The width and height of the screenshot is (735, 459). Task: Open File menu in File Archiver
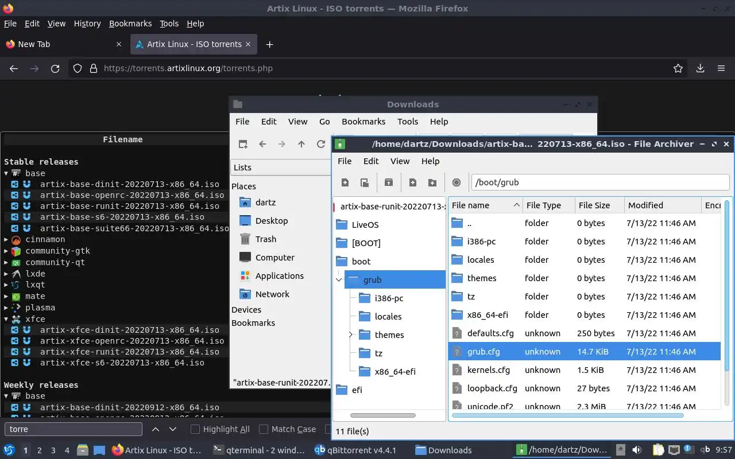345,161
